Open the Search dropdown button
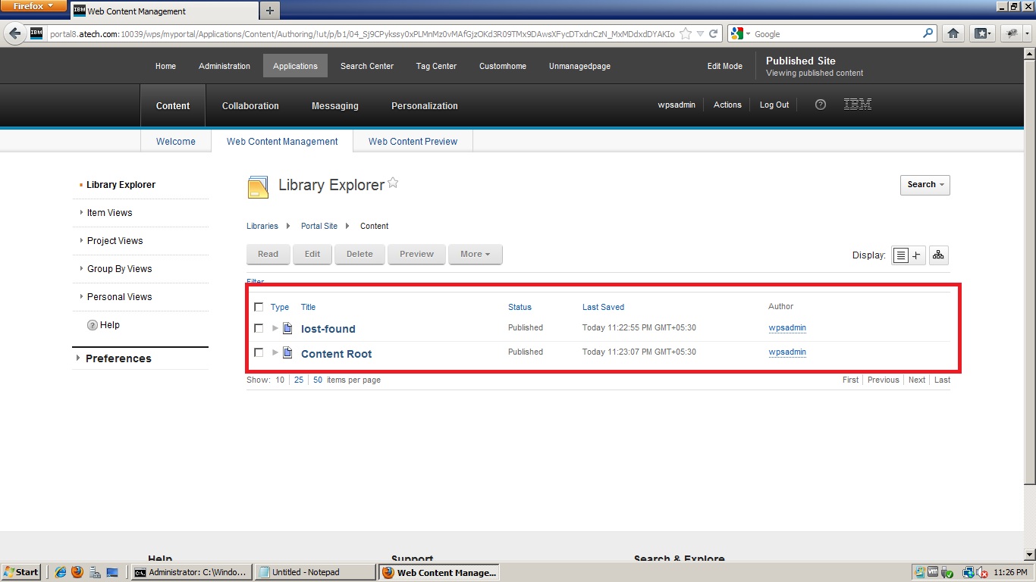Screen dimensions: 1036x582 point(925,185)
